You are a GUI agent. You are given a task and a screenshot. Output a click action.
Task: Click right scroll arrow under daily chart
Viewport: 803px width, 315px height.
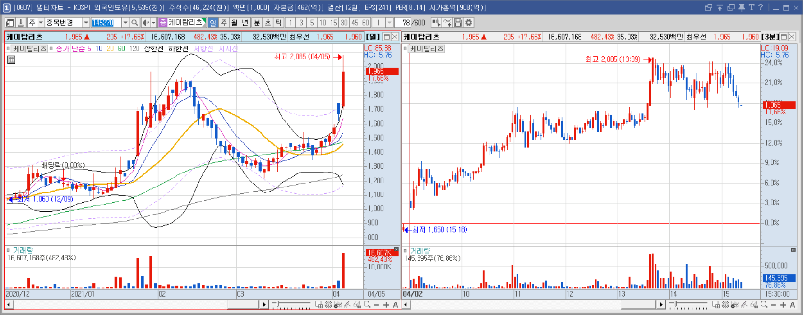point(264,305)
